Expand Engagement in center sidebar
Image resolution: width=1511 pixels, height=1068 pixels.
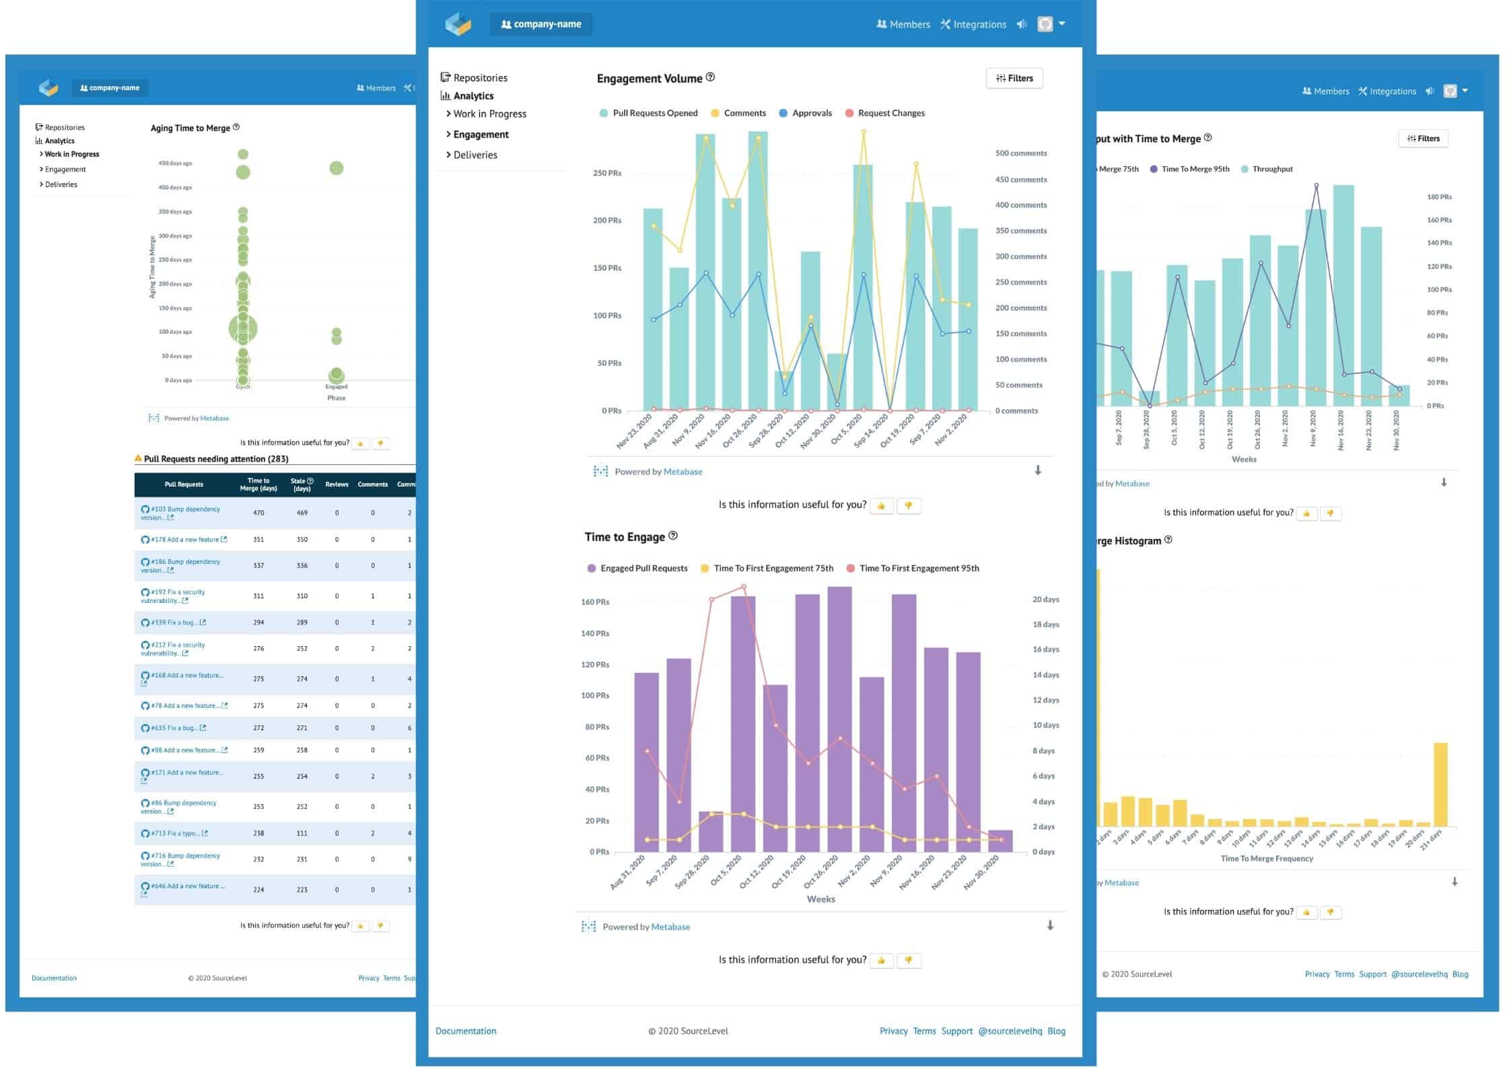coord(477,134)
